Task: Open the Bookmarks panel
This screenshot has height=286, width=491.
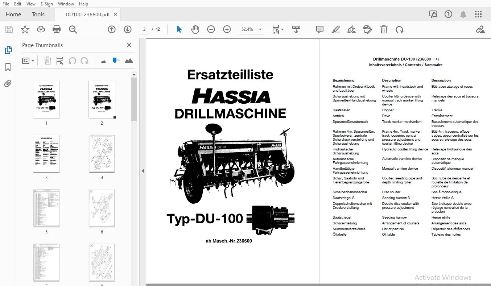Action: coord(8,67)
